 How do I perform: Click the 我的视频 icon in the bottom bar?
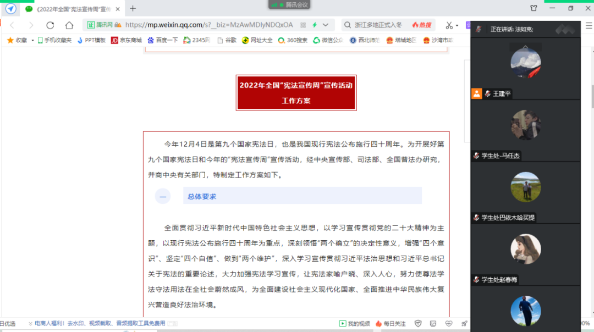(342, 323)
